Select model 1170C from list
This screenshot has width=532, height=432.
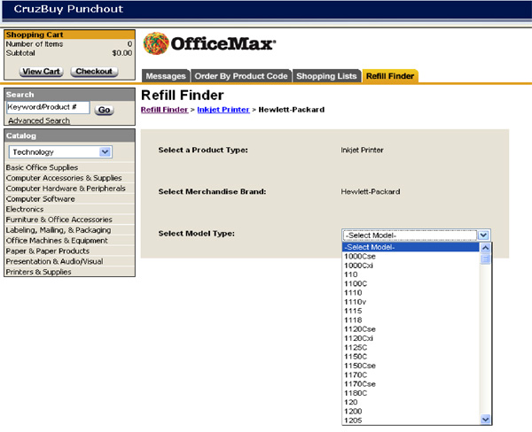pos(411,375)
